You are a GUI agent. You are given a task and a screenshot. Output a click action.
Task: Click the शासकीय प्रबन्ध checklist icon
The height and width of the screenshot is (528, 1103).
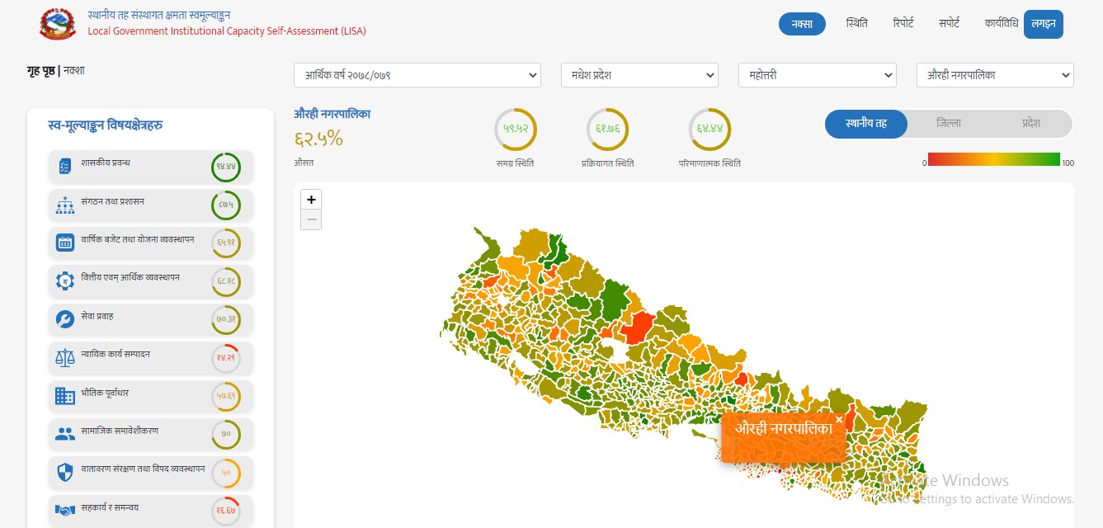[x=65, y=167]
